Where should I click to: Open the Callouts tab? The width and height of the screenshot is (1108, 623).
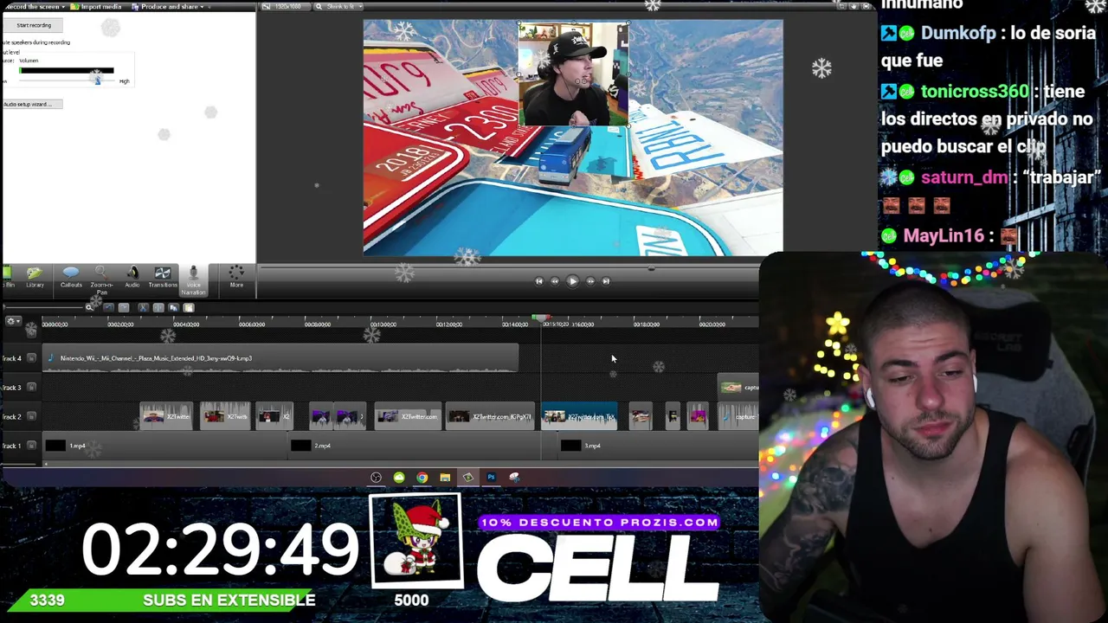click(71, 278)
